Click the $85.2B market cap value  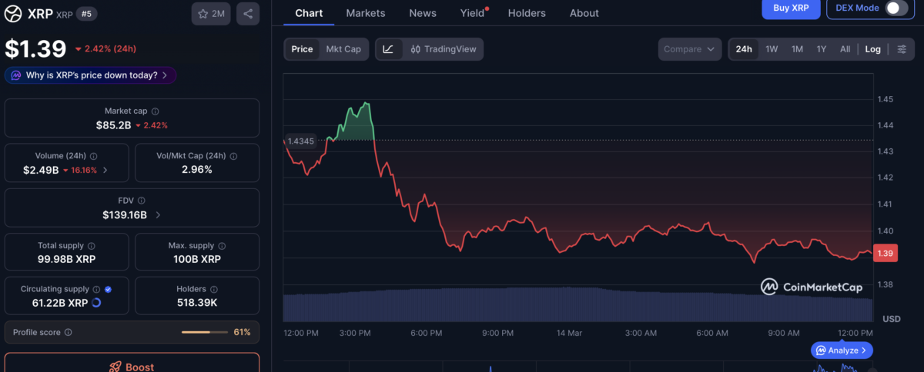click(x=112, y=125)
